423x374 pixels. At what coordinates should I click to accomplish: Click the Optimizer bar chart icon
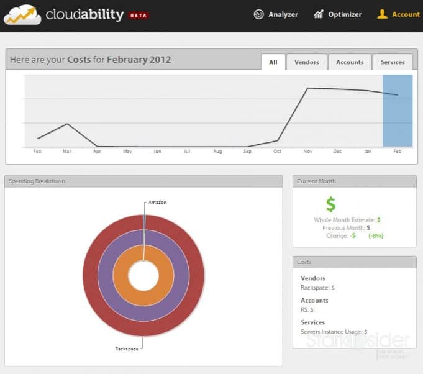[319, 14]
